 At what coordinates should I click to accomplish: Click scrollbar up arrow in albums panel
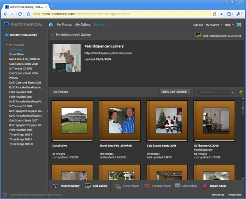pos(243,99)
